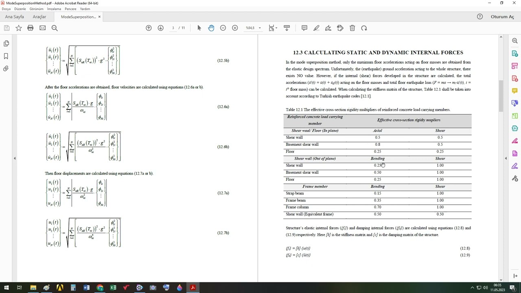Star the document as favorite
The height and width of the screenshot is (293, 521).
(x=18, y=28)
